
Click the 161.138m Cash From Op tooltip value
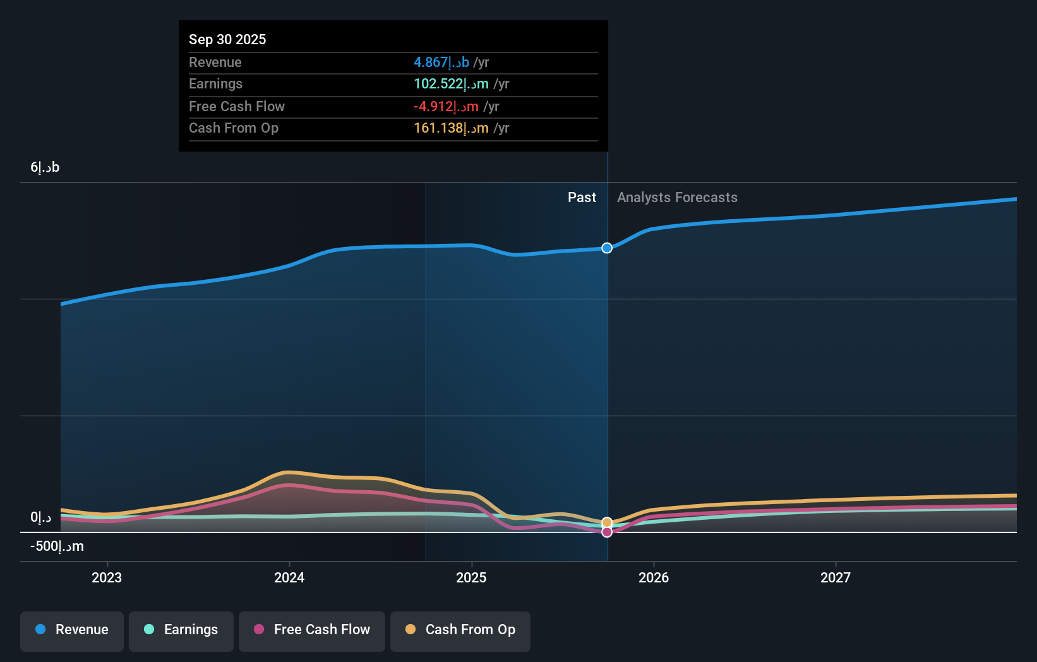451,128
